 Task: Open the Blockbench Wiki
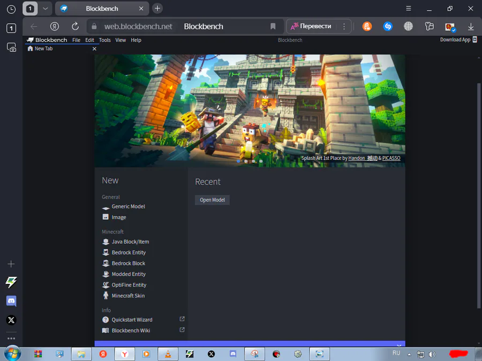click(x=131, y=331)
